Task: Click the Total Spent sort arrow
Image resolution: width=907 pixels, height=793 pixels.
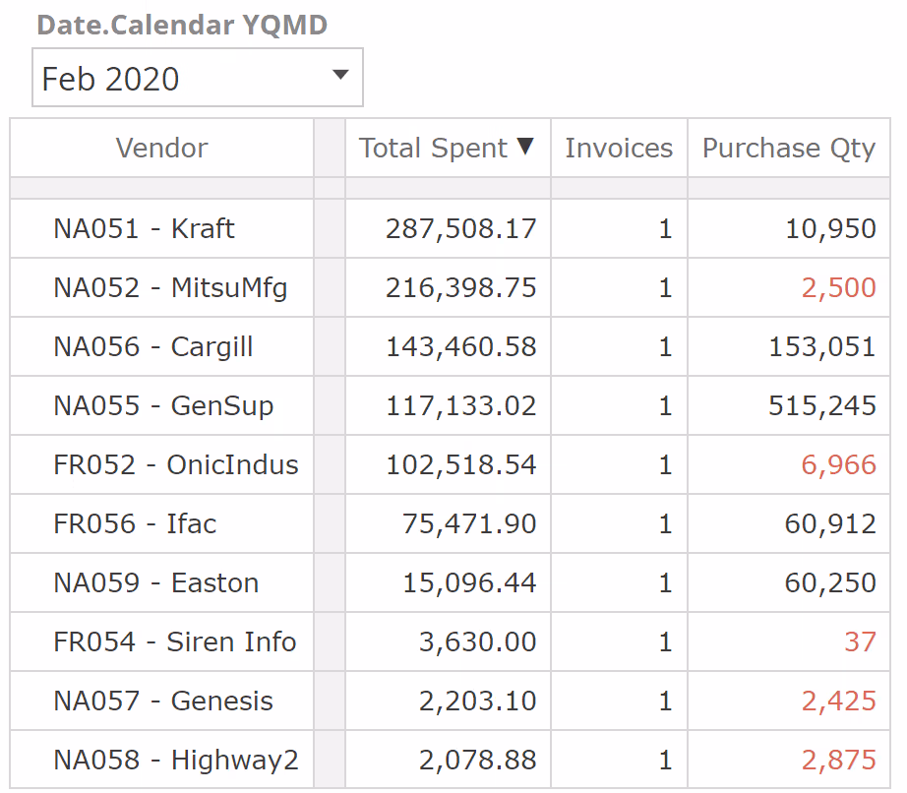Action: click(x=525, y=147)
